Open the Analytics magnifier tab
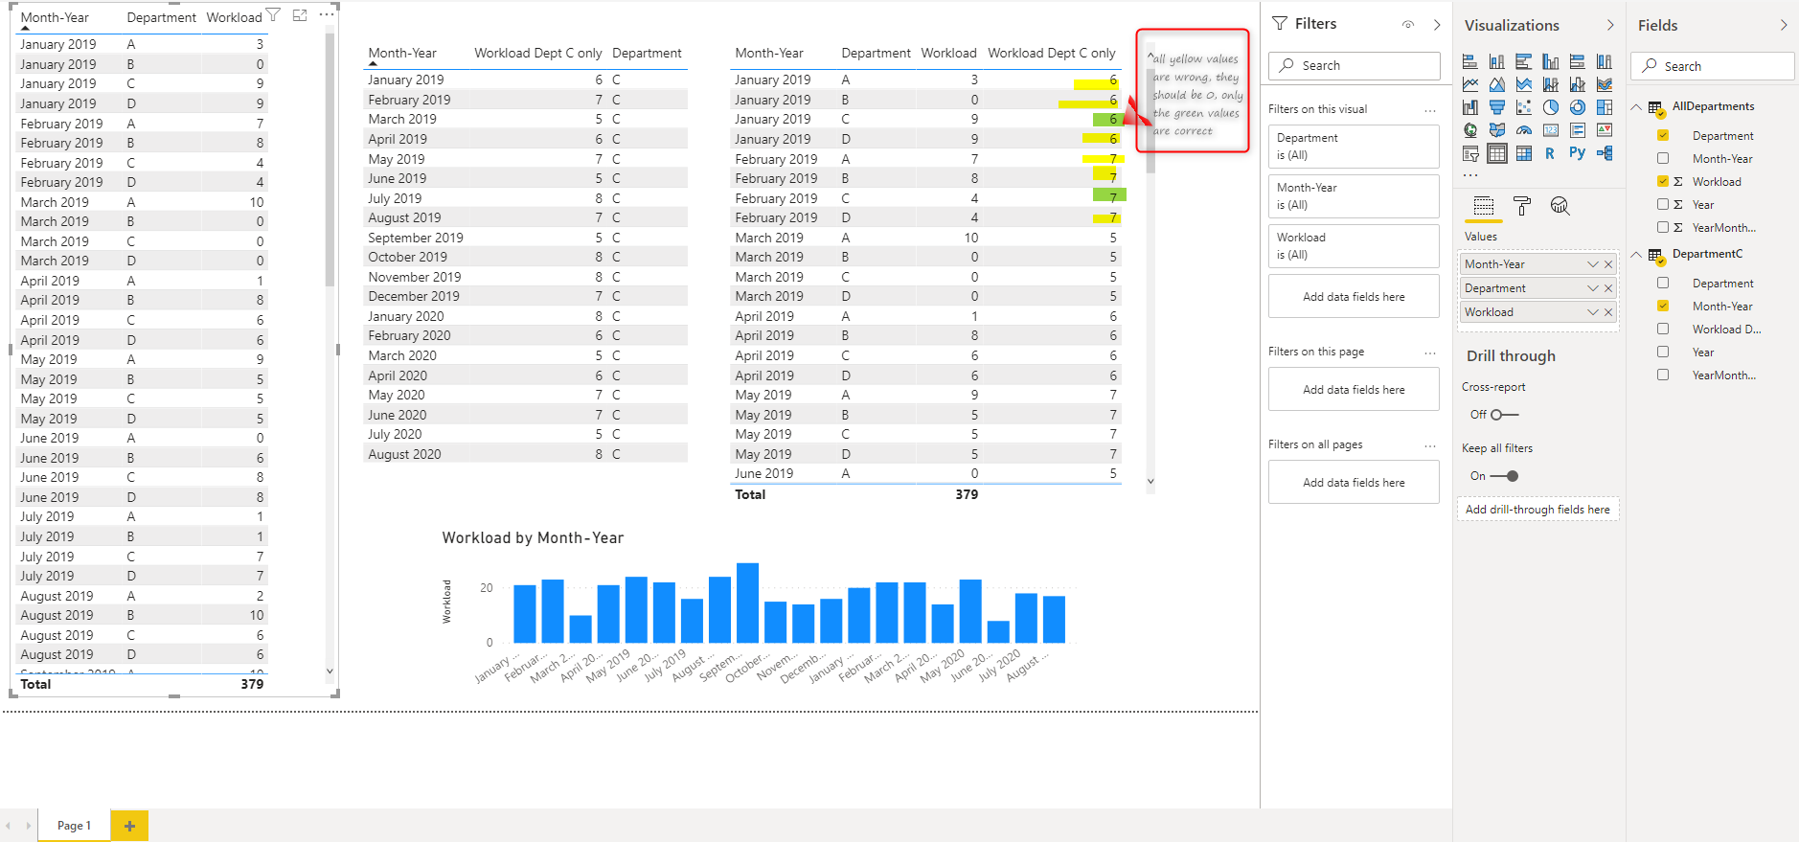Image resolution: width=1799 pixels, height=842 pixels. [x=1560, y=206]
